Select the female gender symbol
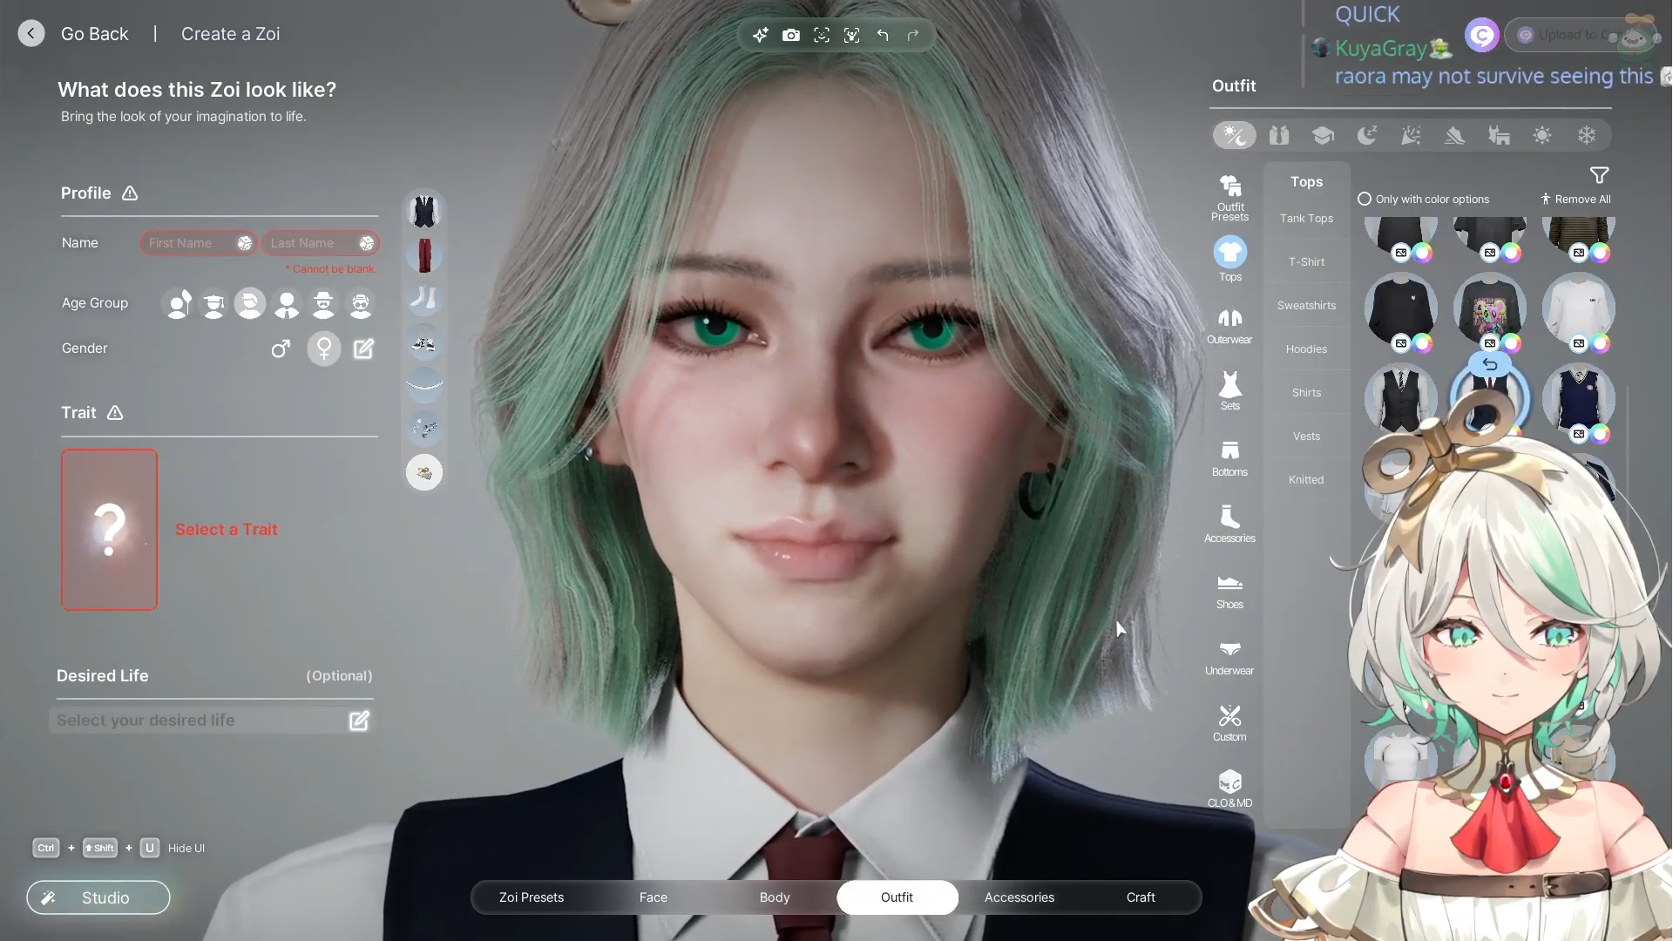Screen dimensions: 1673x941 tap(324, 349)
